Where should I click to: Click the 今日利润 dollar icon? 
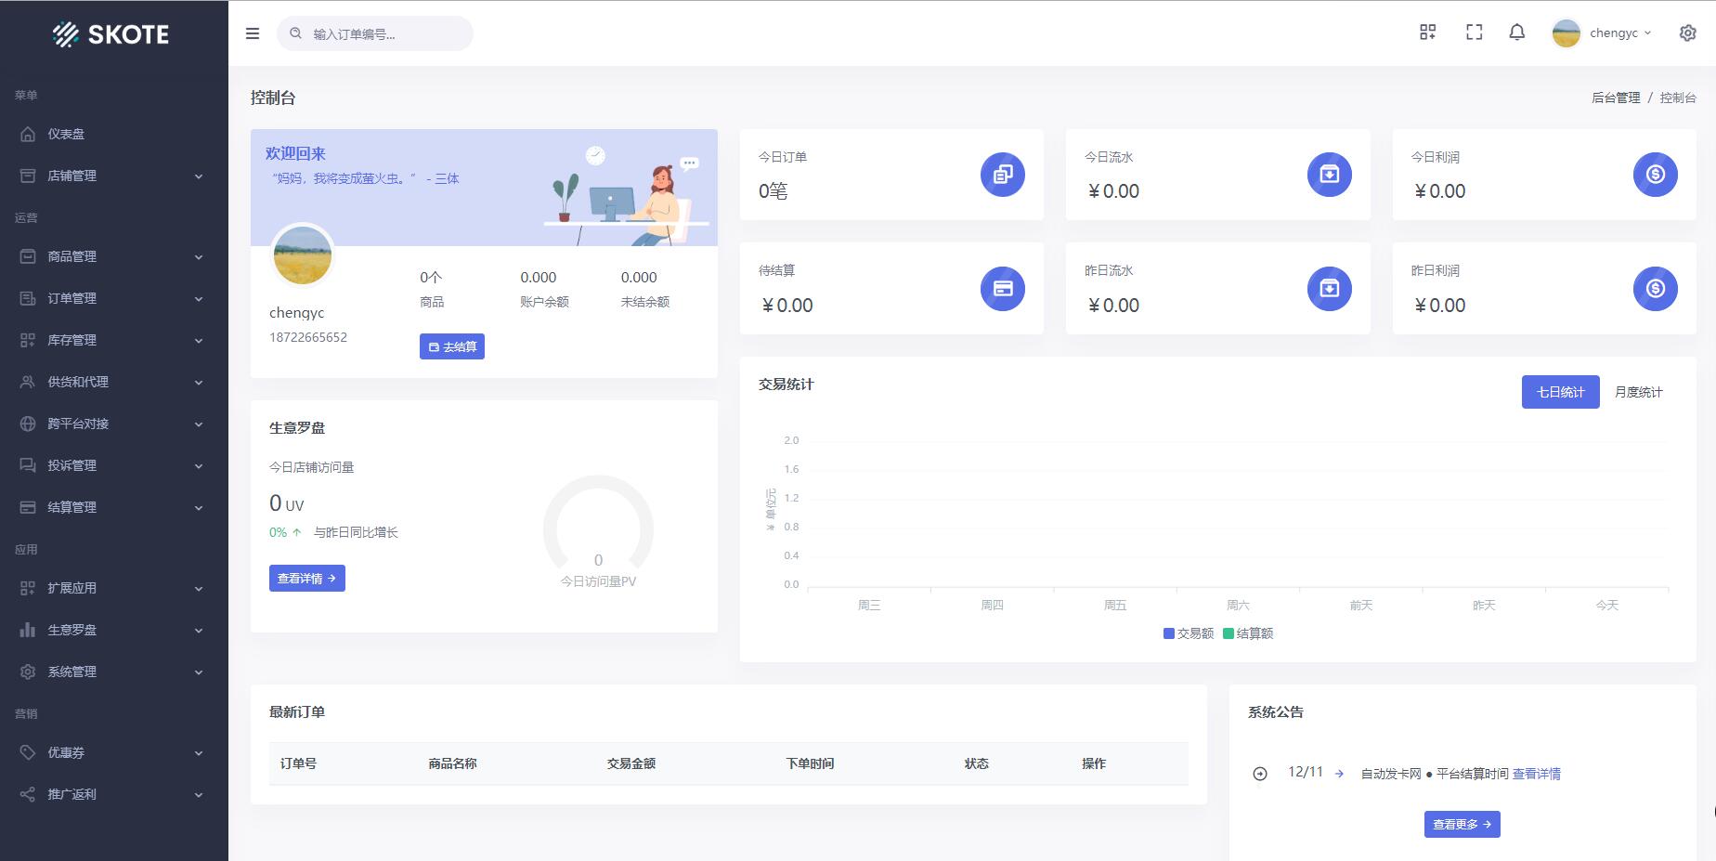coord(1655,175)
